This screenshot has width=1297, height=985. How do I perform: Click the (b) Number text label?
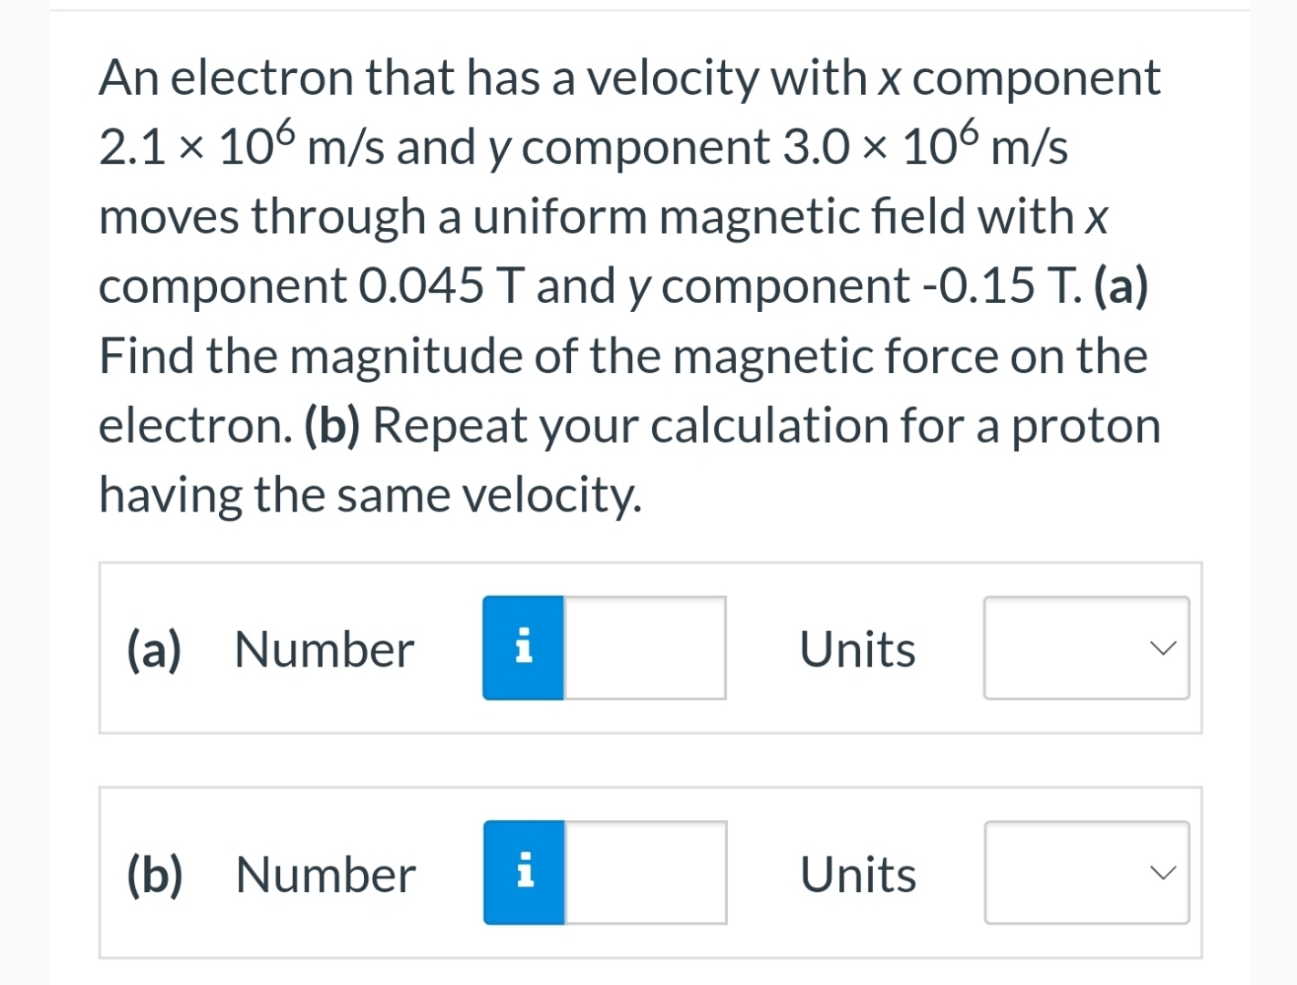[x=324, y=873]
